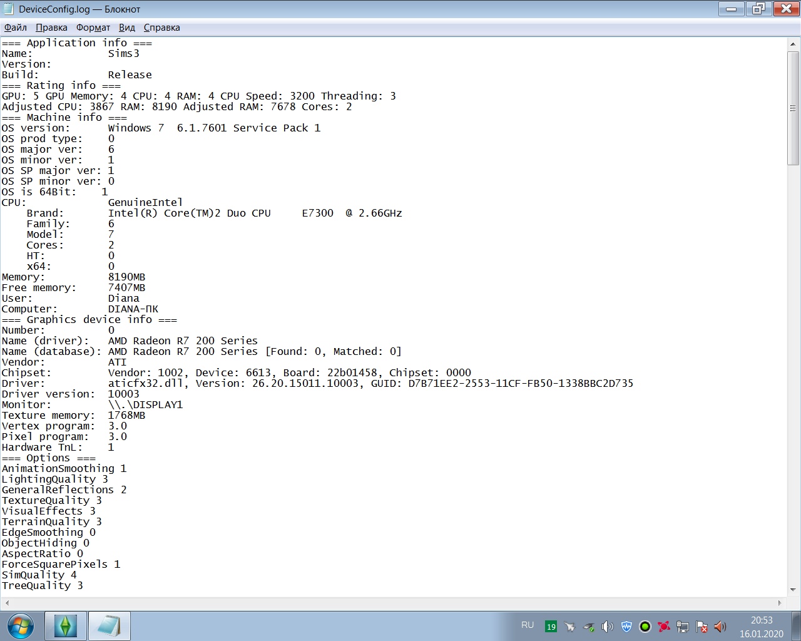Click the Notepad taskbar button

point(109,626)
